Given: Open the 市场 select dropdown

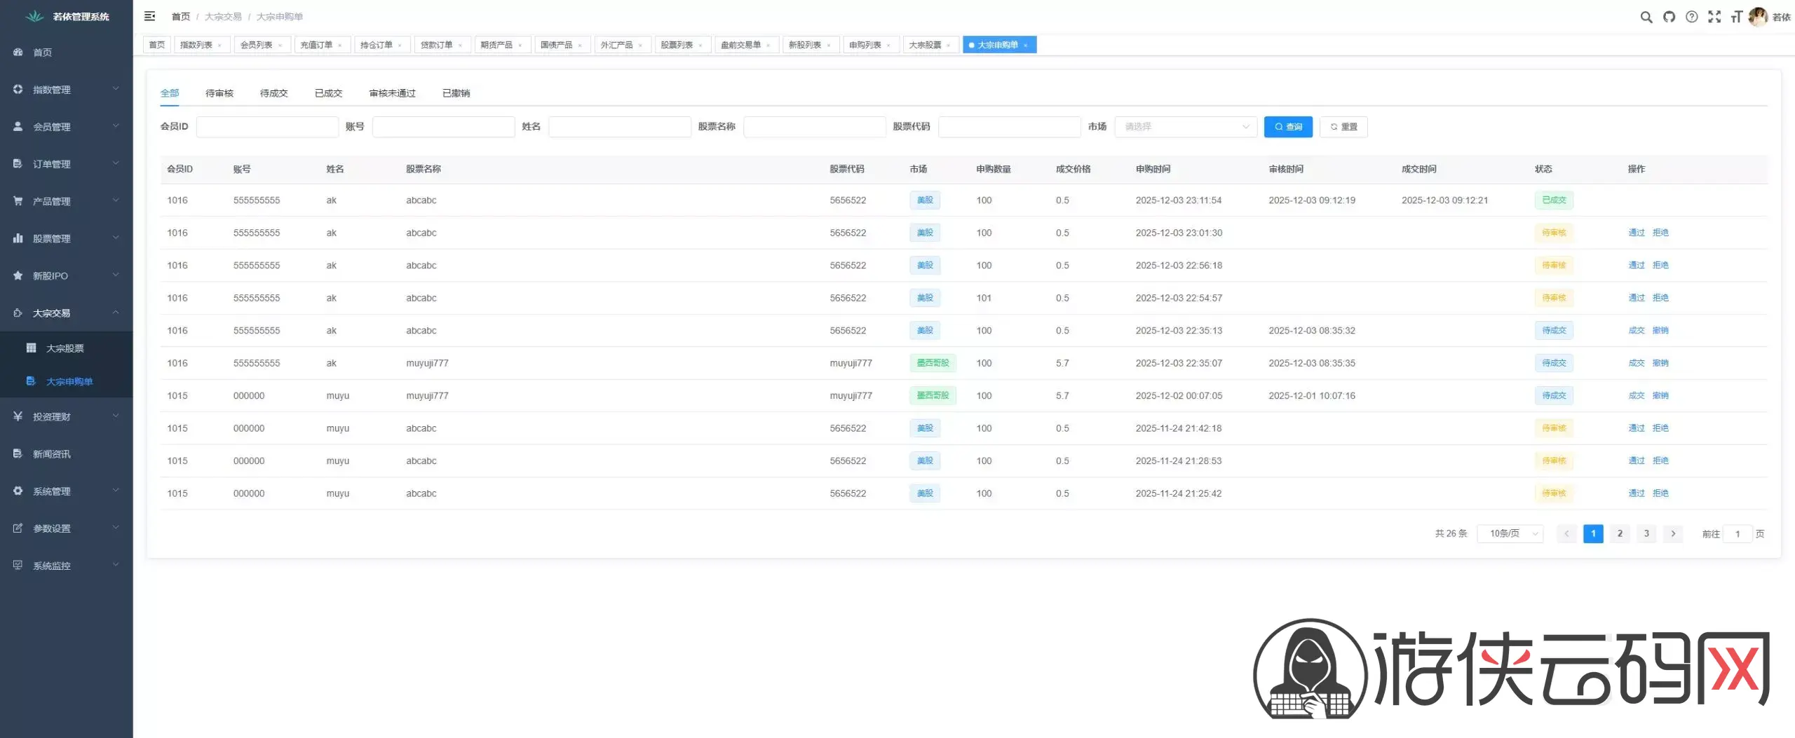Looking at the screenshot, I should coord(1185,127).
